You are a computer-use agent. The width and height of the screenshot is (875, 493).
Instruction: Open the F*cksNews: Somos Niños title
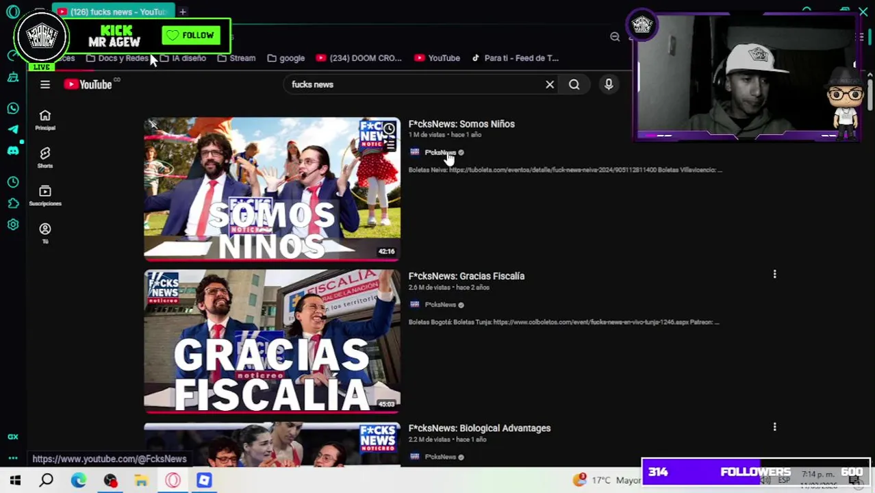point(461,124)
